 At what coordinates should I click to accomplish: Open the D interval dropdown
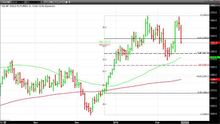coord(39,2)
